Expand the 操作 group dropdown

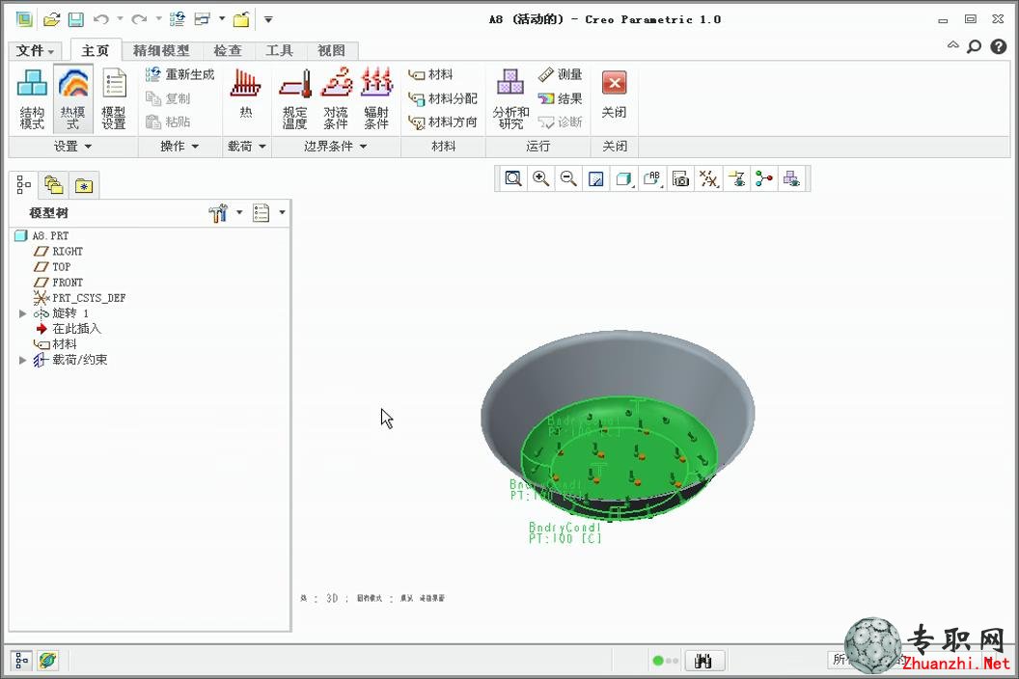click(179, 147)
